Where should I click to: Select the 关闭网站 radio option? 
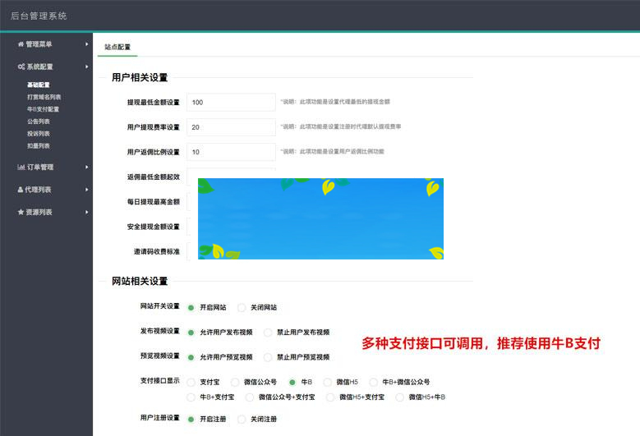pyautogui.click(x=242, y=308)
